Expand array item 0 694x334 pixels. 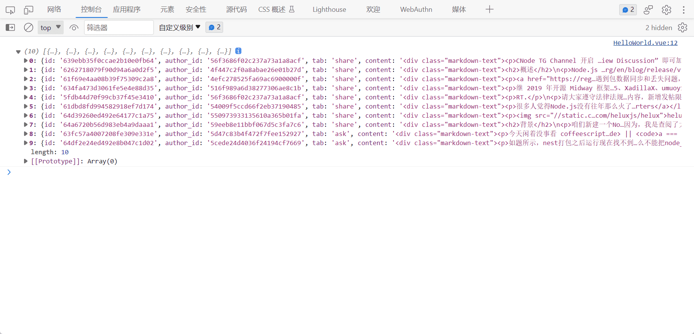click(26, 61)
